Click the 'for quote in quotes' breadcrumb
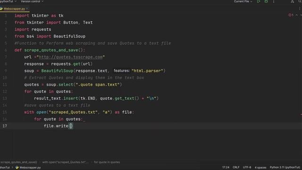 [x=107, y=162]
